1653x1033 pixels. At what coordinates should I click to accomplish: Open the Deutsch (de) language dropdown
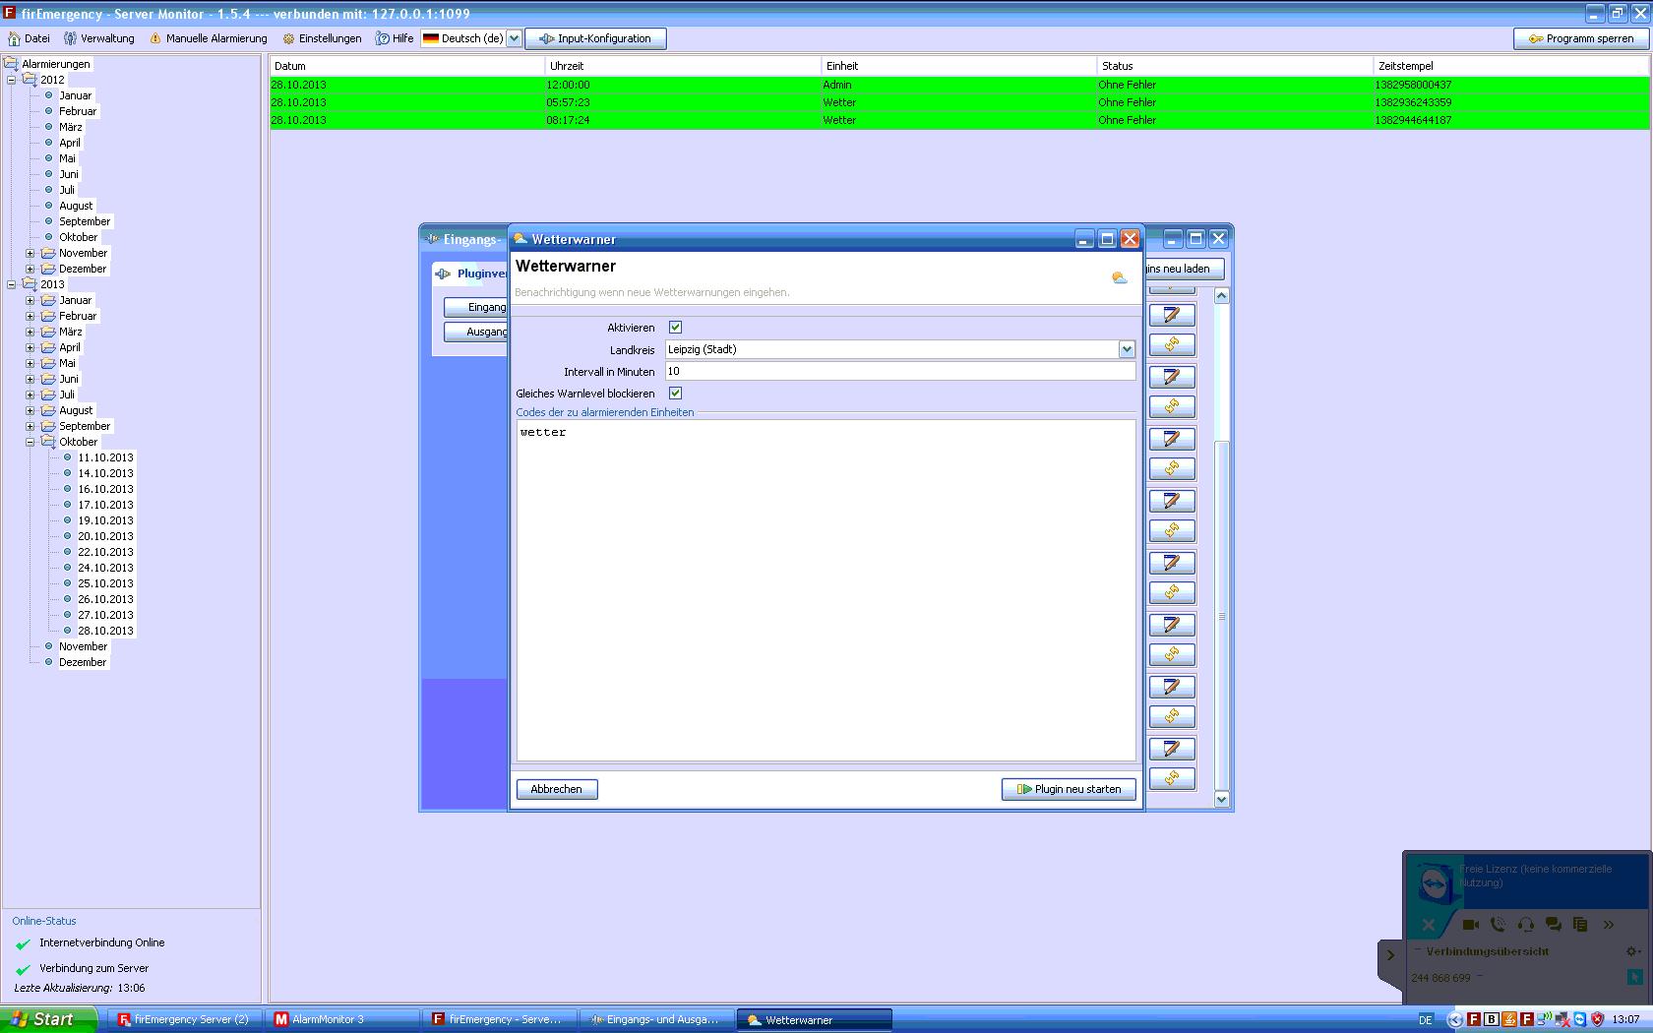pyautogui.click(x=514, y=38)
